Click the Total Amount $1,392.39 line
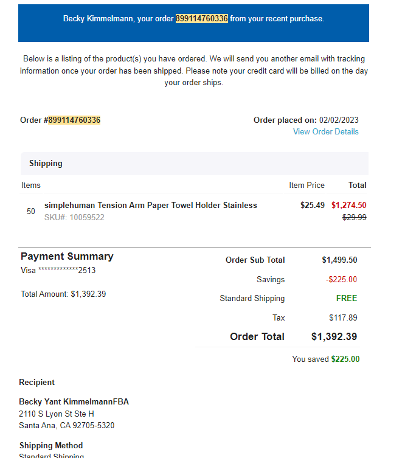 coord(63,294)
